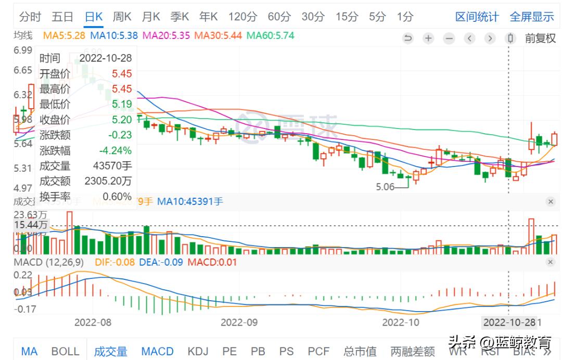Open the 前复权 price adjustment dropdown
Viewport: 562px width, 360px height.
tap(540, 38)
